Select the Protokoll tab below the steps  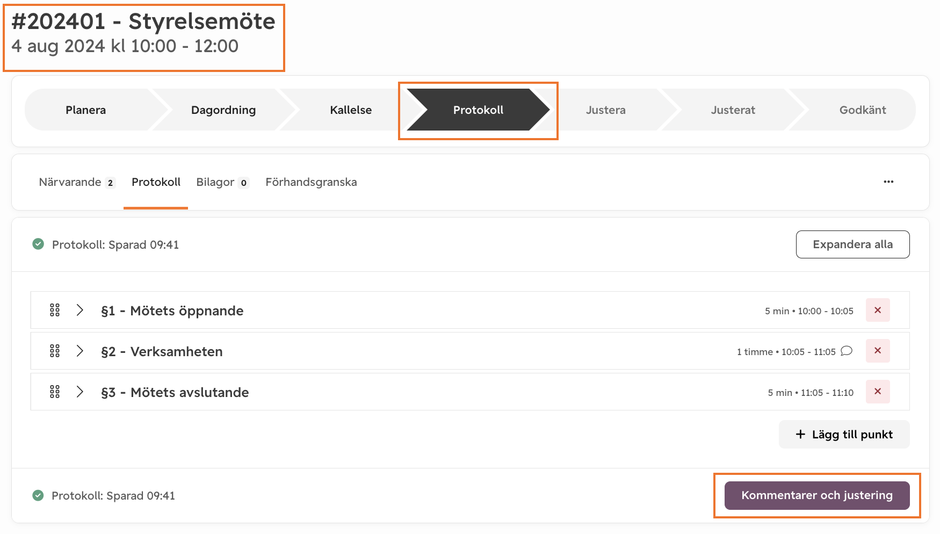(x=156, y=182)
